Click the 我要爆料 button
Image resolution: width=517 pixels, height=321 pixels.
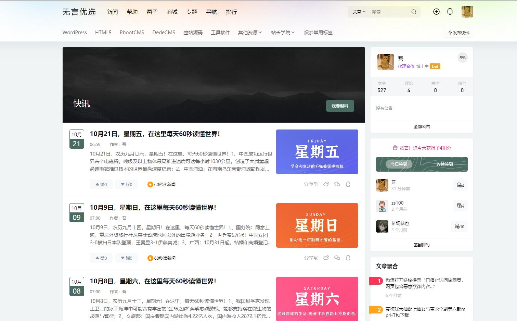(x=340, y=106)
